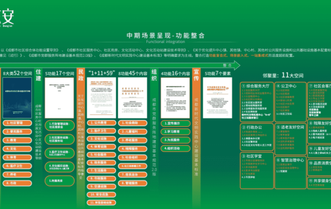Open the document thumbnail under 5功能7个要素
The width and height of the screenshot is (331, 209).
pyautogui.click(x=217, y=98)
